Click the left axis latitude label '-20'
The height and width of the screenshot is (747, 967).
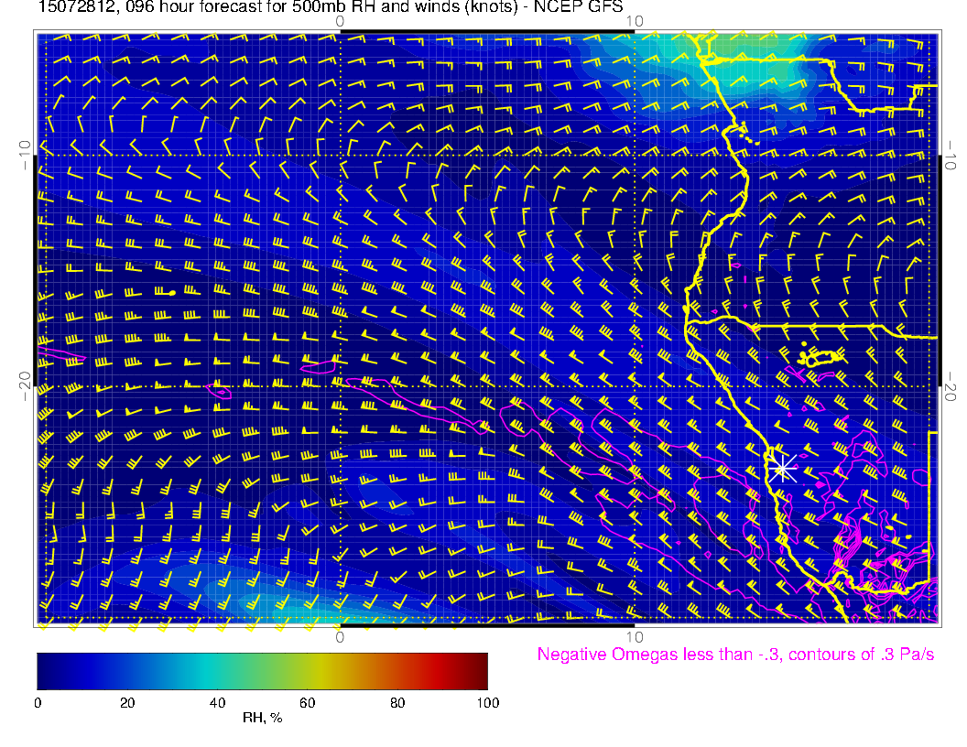[24, 386]
